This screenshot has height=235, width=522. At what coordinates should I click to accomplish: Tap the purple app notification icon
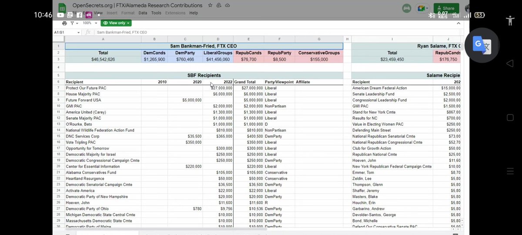coord(89,15)
